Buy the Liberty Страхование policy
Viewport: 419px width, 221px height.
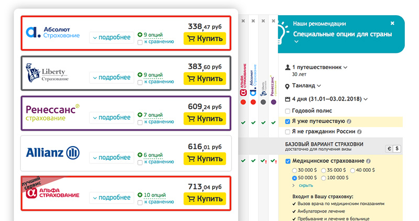(205, 79)
